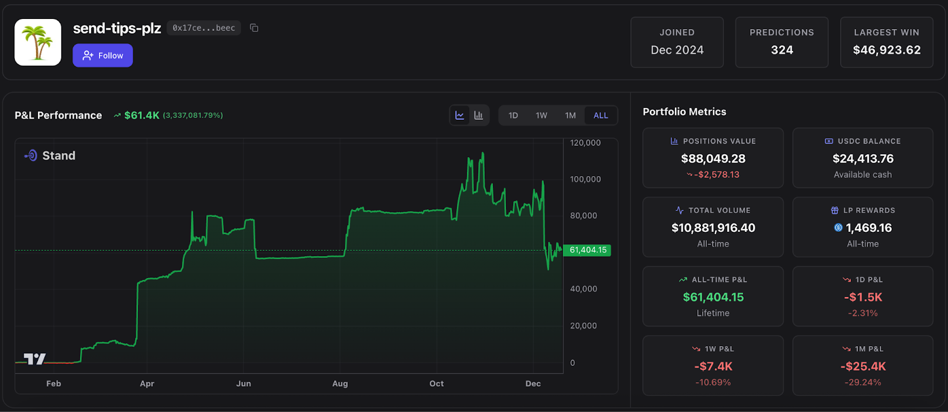Switch to bar chart view icon
Viewport: 948px width, 412px height.
tap(479, 115)
